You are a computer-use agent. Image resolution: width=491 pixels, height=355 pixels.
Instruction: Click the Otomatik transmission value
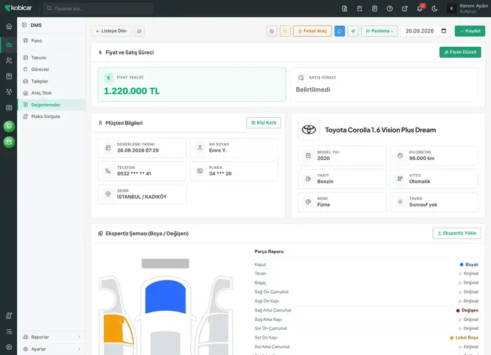[x=420, y=181]
